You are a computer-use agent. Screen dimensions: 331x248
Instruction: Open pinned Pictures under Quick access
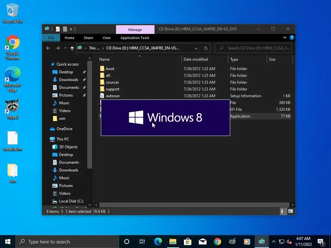pyautogui.click(x=66, y=95)
